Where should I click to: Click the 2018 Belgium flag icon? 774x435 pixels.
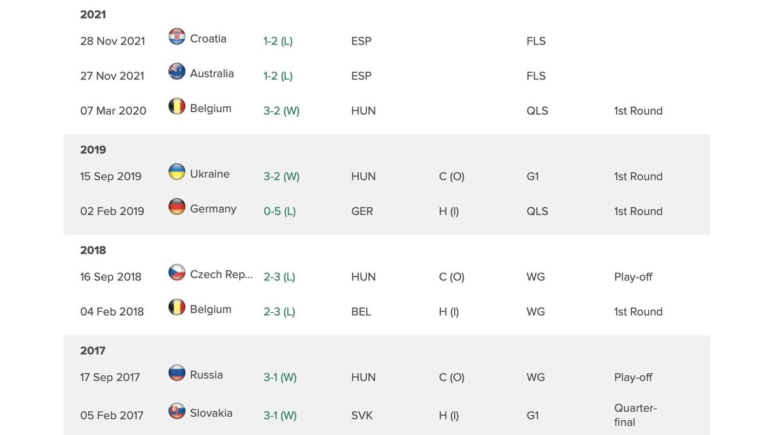coord(177,307)
